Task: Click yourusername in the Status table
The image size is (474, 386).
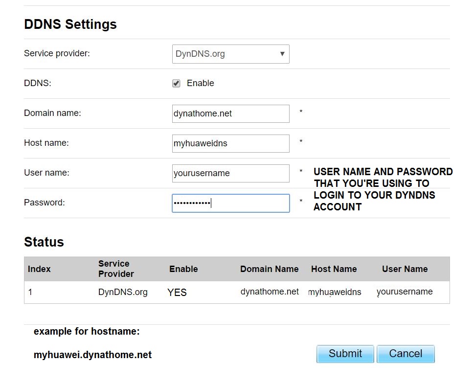Action: tap(405, 292)
